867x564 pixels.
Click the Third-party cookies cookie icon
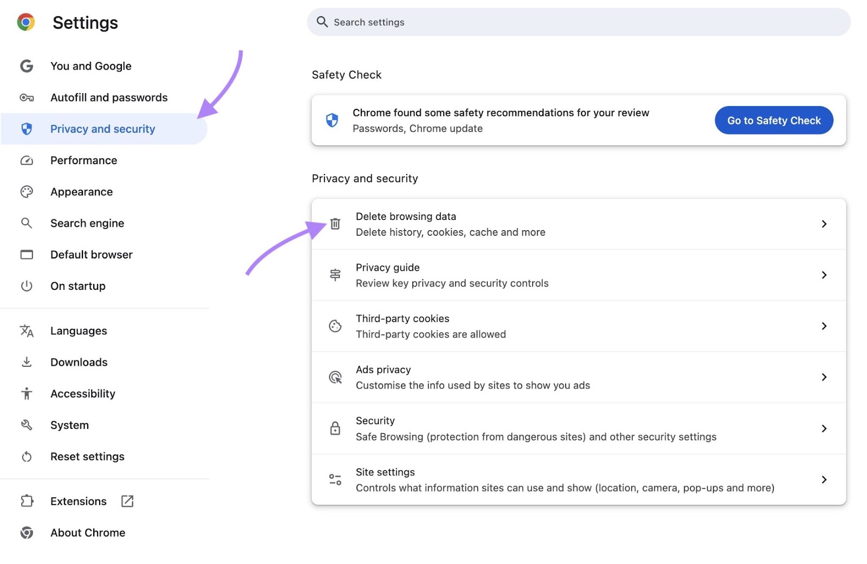(335, 326)
